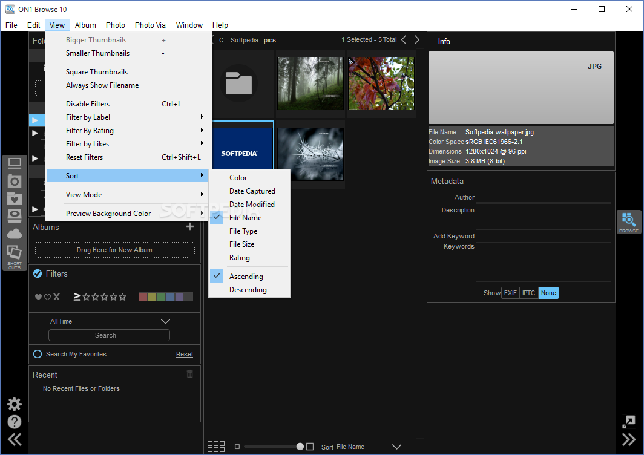Expand the View Mode submenu
Screen dimensions: 644x455
128,195
